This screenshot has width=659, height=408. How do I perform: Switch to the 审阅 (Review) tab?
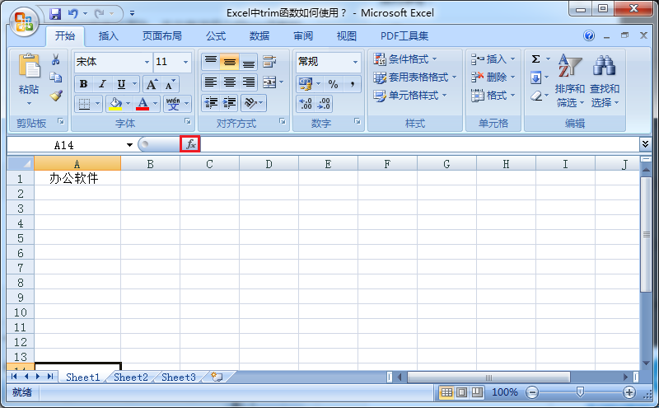(x=303, y=36)
